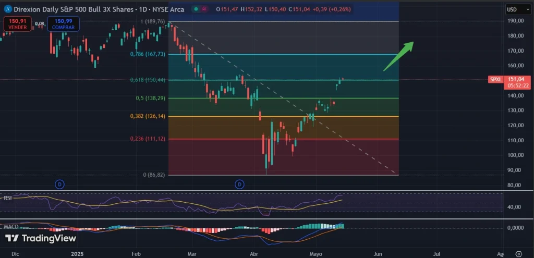Screen dimensions: 534x258
Task: Click the 160,00 price axis label
Action: click(x=515, y=65)
